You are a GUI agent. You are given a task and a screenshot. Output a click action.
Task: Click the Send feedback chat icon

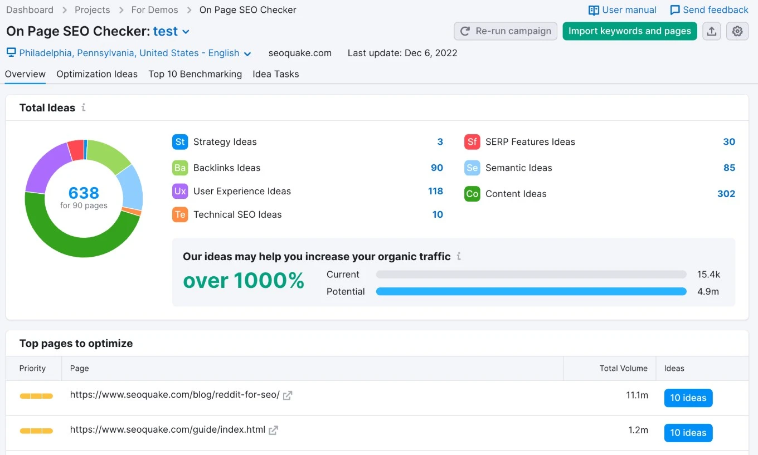tap(675, 10)
